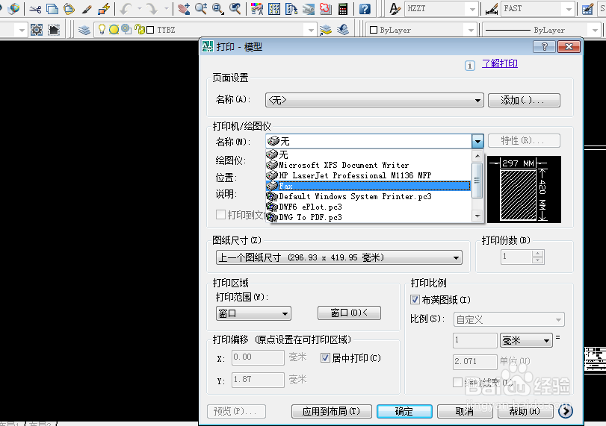606x426 pixels.
Task: Collapse the printer name dropdown arrow
Action: (x=477, y=141)
